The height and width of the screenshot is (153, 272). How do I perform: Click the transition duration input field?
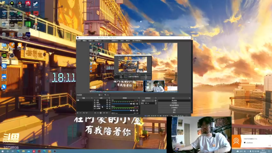(x=150, y=103)
